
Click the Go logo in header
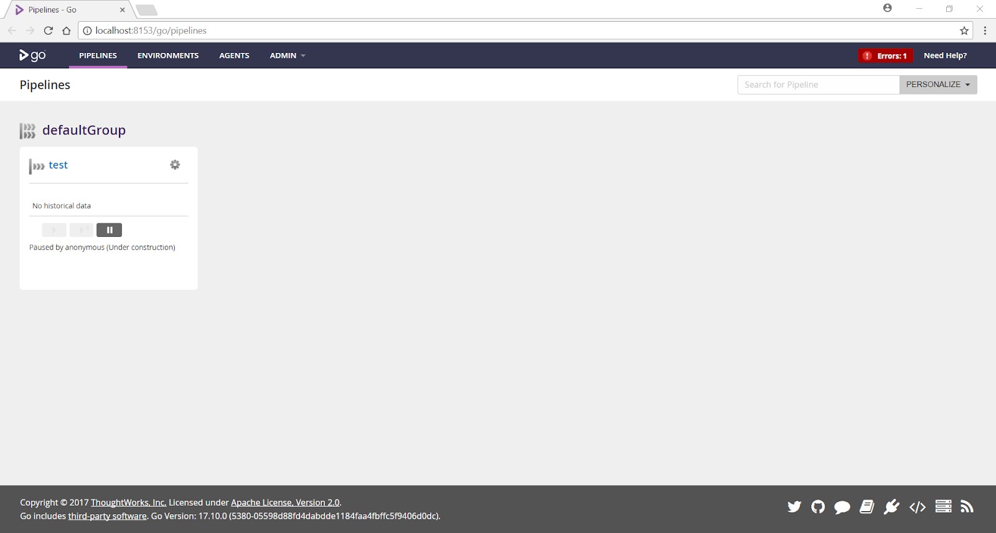[x=32, y=55]
